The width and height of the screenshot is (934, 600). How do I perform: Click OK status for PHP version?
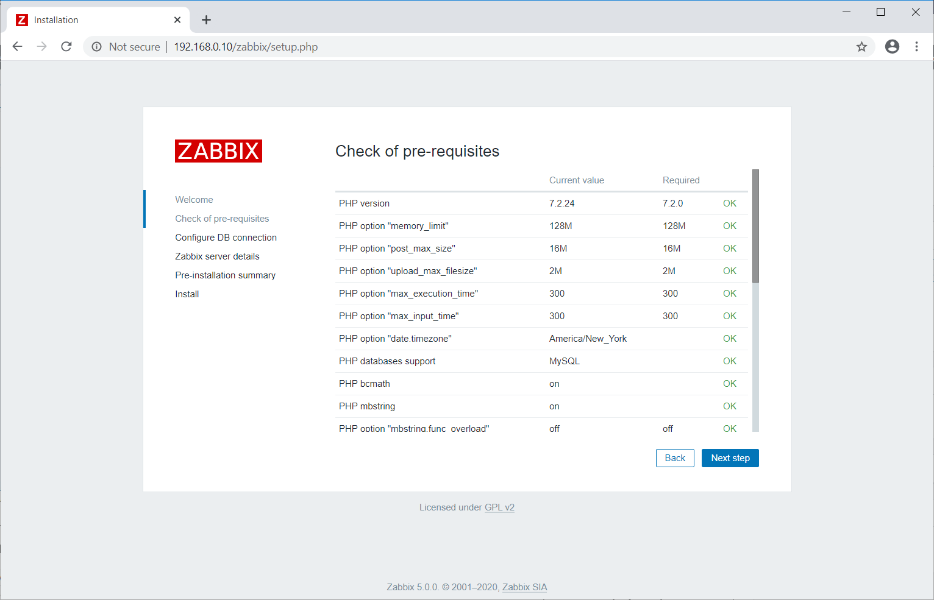point(730,203)
